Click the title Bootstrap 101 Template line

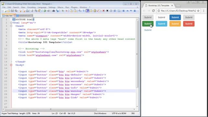[x=45, y=42]
